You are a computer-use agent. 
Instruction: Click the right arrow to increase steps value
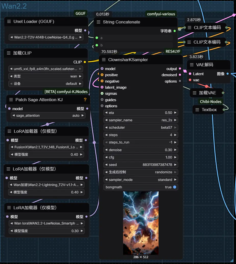click(175, 135)
